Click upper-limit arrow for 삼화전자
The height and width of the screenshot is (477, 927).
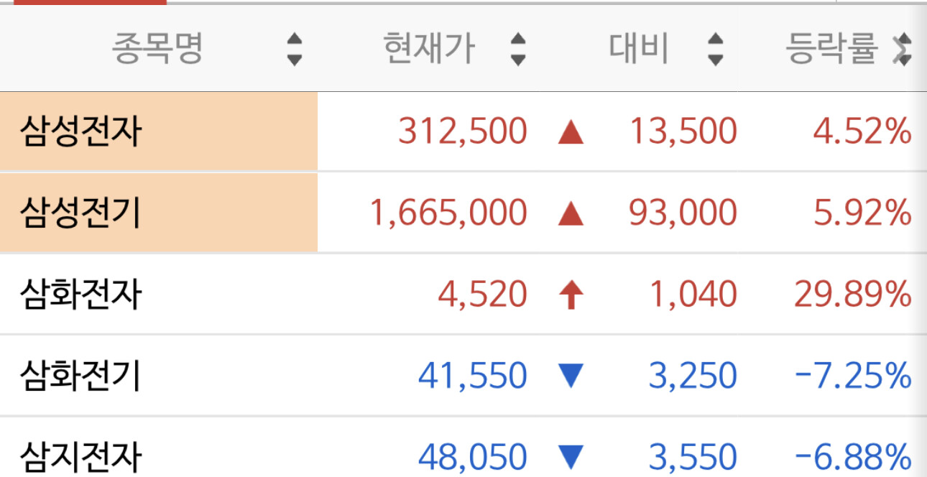pyautogui.click(x=571, y=295)
